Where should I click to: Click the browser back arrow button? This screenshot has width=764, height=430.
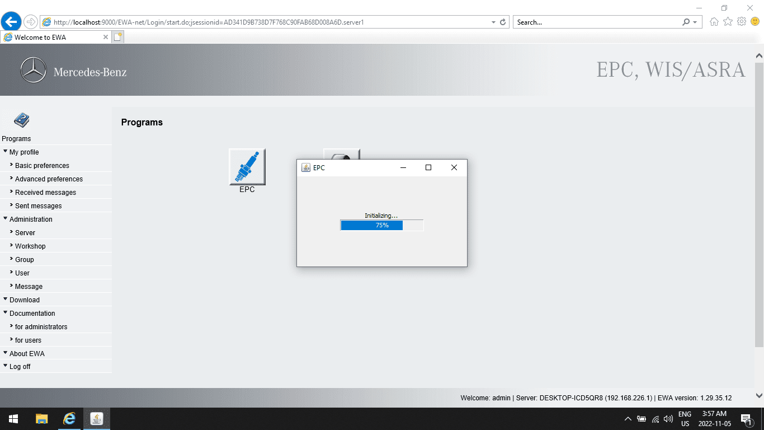[11, 22]
